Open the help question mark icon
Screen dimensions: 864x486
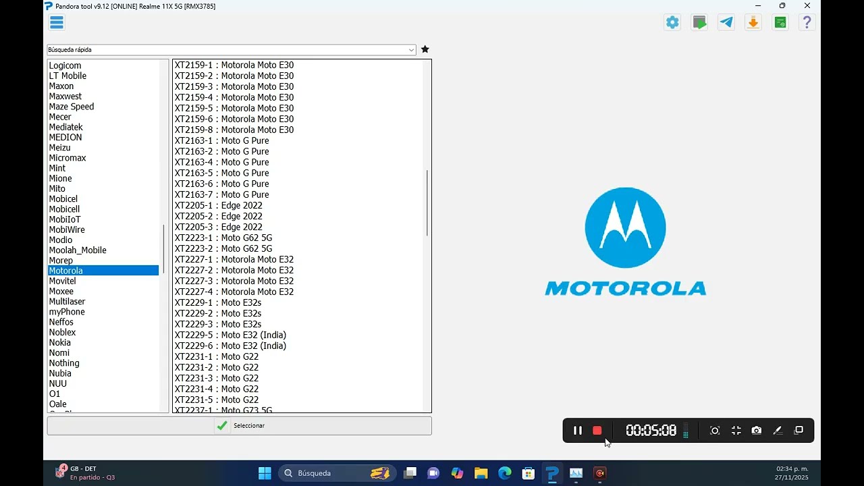point(807,22)
